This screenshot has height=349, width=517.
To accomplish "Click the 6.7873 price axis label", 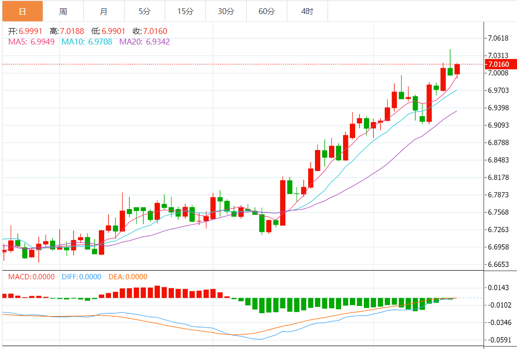I will click(x=498, y=195).
